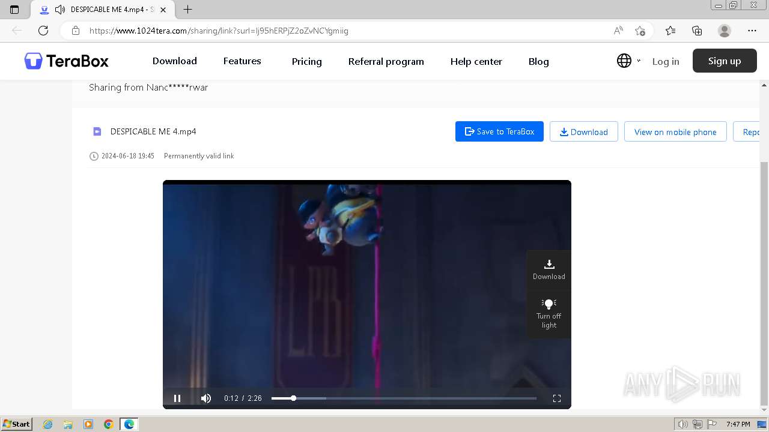
Task: Select the DESPICABLE ME 4.mp4 filename text
Action: 153,131
